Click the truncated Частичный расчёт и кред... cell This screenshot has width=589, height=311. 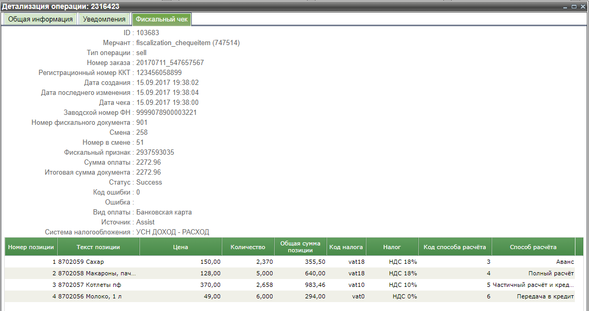[533, 285]
